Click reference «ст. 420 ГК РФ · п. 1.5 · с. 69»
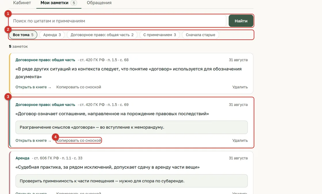This screenshot has width=322, height=194. (104, 104)
